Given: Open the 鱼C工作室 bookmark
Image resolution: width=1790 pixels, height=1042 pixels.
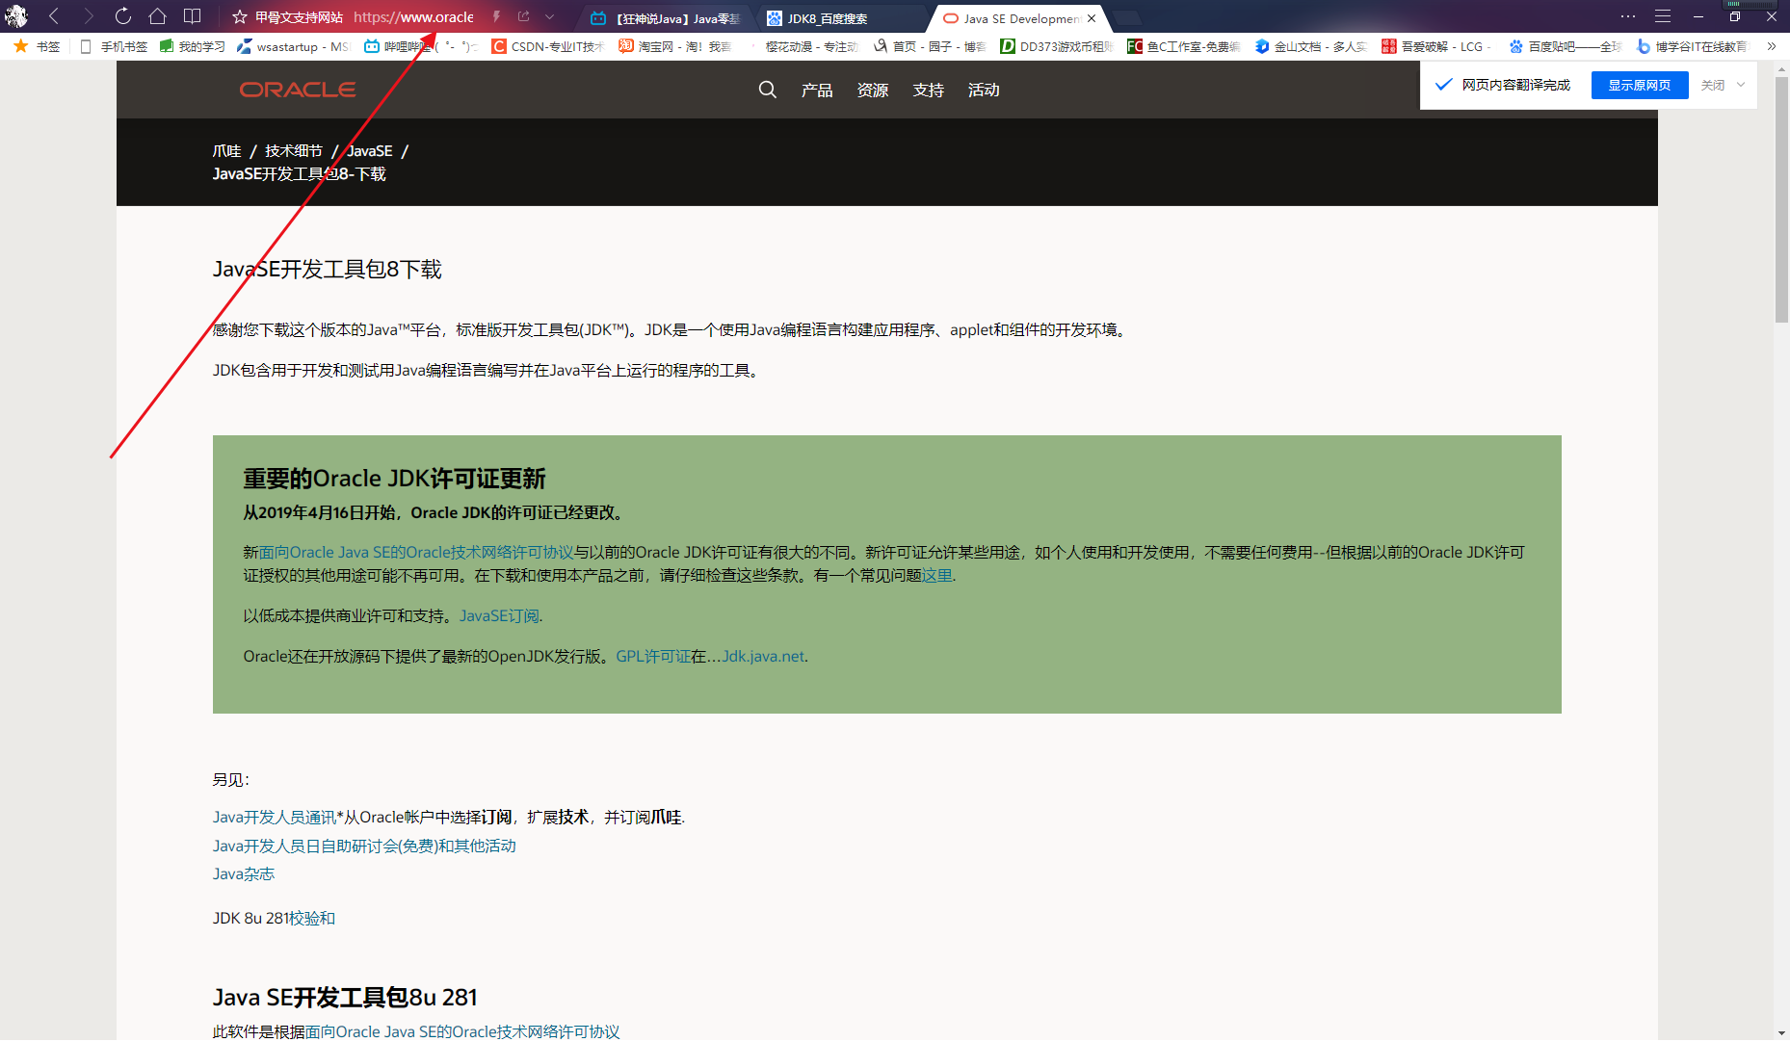Looking at the screenshot, I should coord(1184,46).
